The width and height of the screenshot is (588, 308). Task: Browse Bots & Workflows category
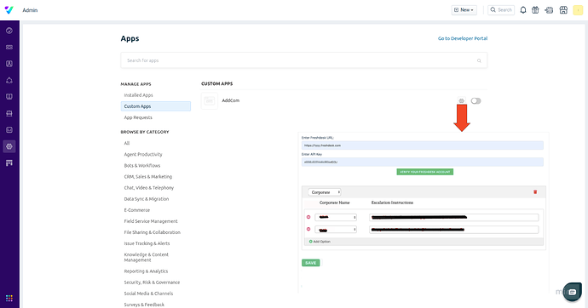142,165
